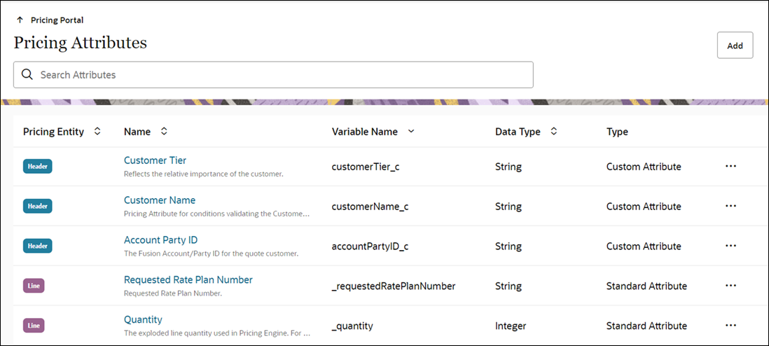The image size is (769, 346).
Task: Click the Line badge in the Quantity row
Action: 34,326
